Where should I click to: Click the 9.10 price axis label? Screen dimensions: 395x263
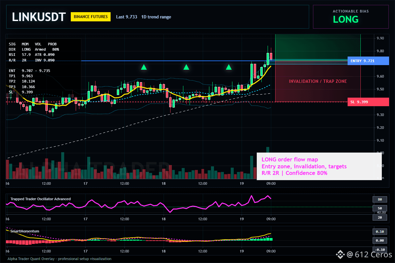point(380,140)
